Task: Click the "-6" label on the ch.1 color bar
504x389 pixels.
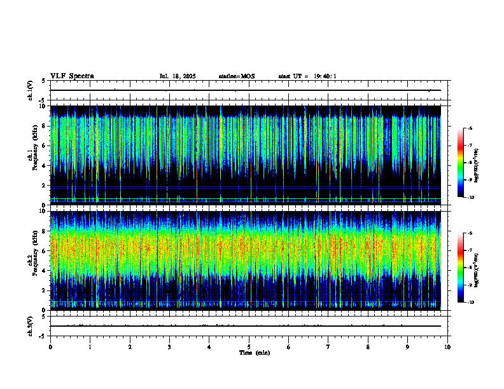Action: (x=470, y=128)
